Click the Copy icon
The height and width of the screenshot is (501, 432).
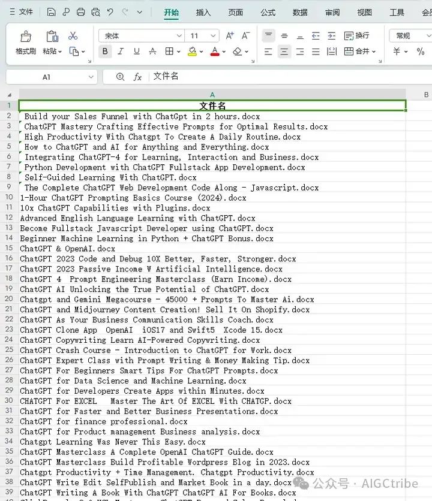click(x=74, y=52)
